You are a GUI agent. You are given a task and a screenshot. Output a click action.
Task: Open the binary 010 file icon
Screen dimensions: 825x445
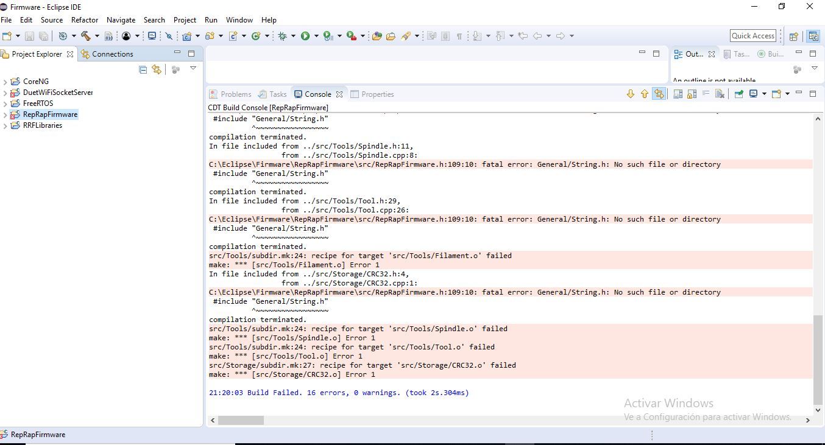point(108,36)
